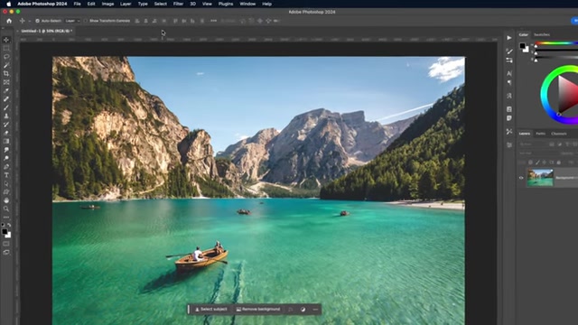Viewport: 578px width, 325px height.
Task: Select the Crop tool
Action: point(6,74)
